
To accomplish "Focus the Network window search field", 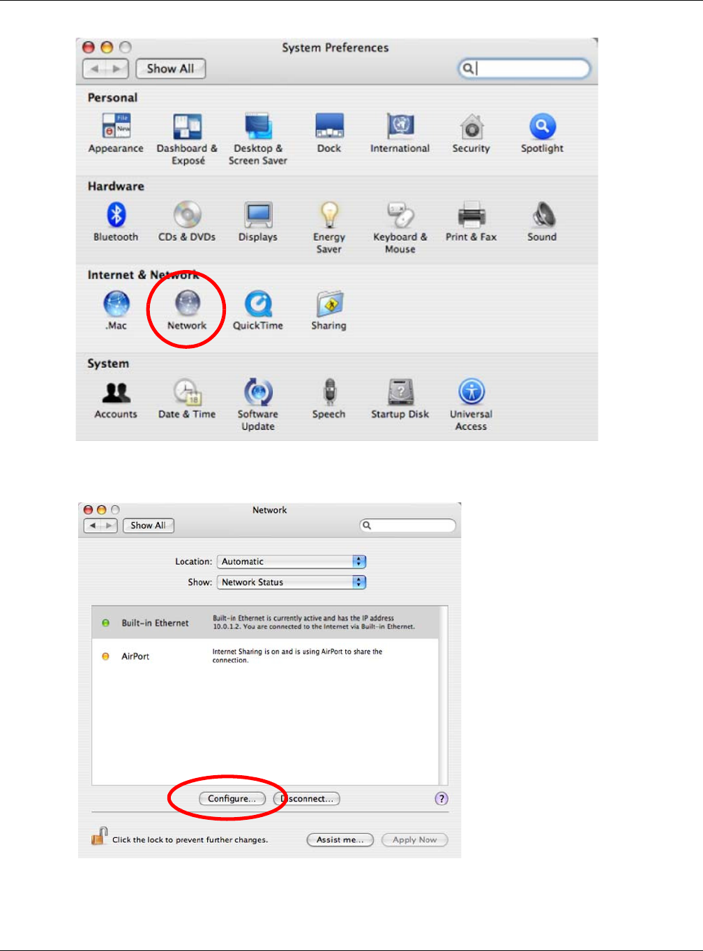I will click(408, 525).
